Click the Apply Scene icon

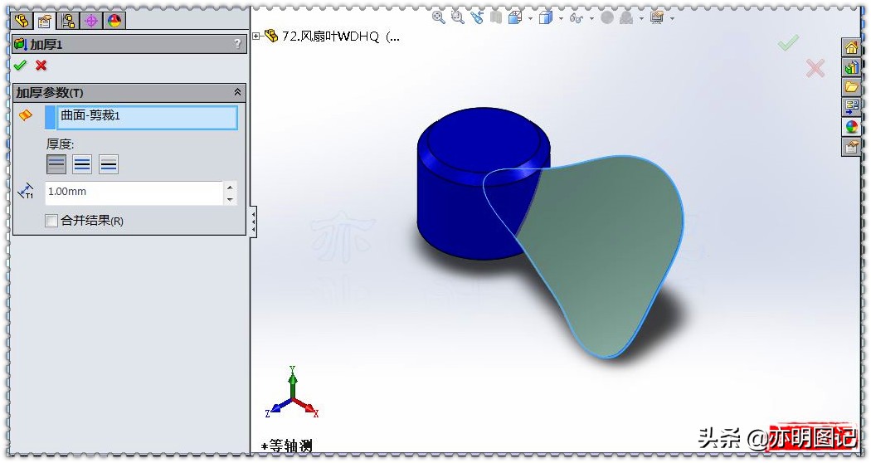click(x=626, y=17)
